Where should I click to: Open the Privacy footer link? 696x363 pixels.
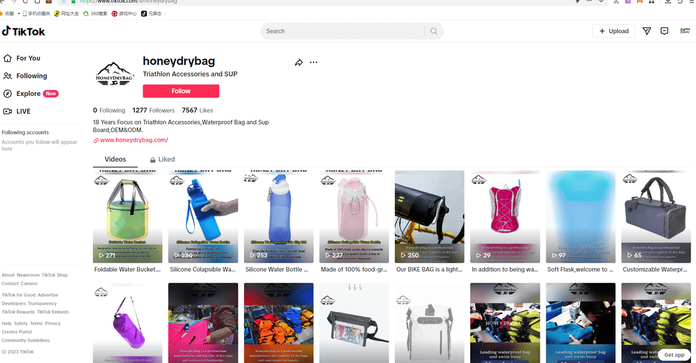53,323
